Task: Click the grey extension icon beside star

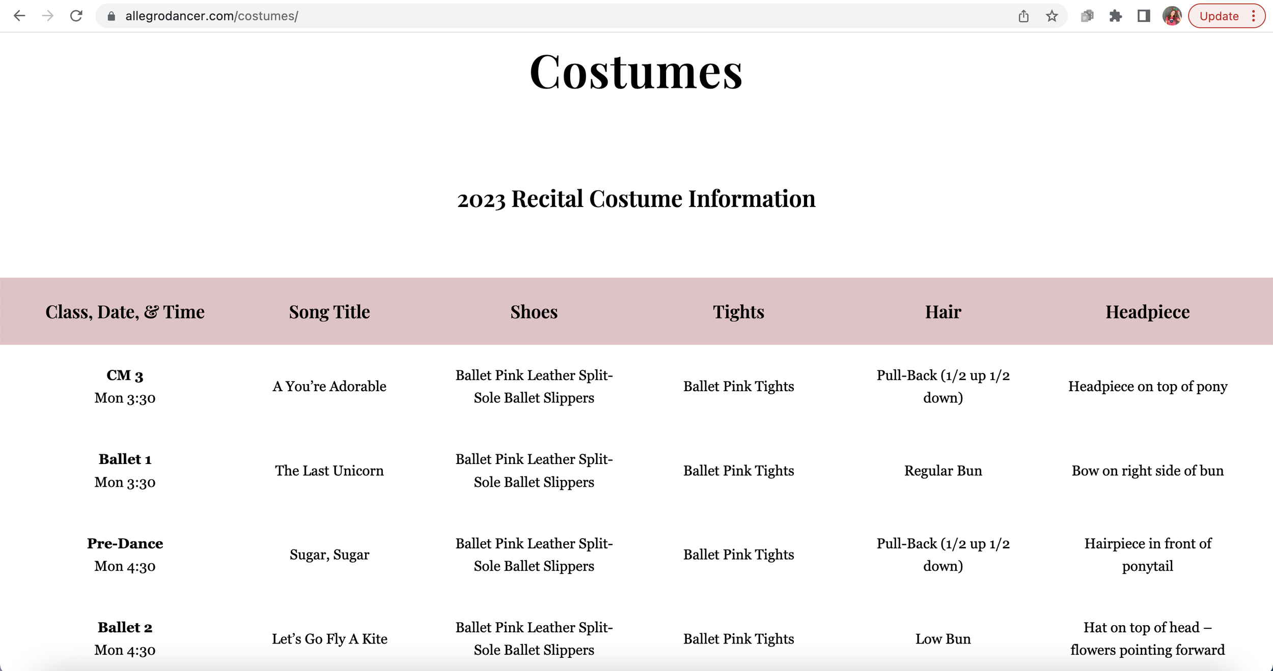Action: tap(1087, 16)
